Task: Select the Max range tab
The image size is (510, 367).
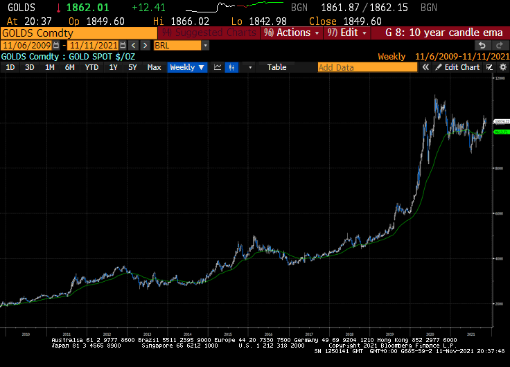Action: [x=154, y=67]
